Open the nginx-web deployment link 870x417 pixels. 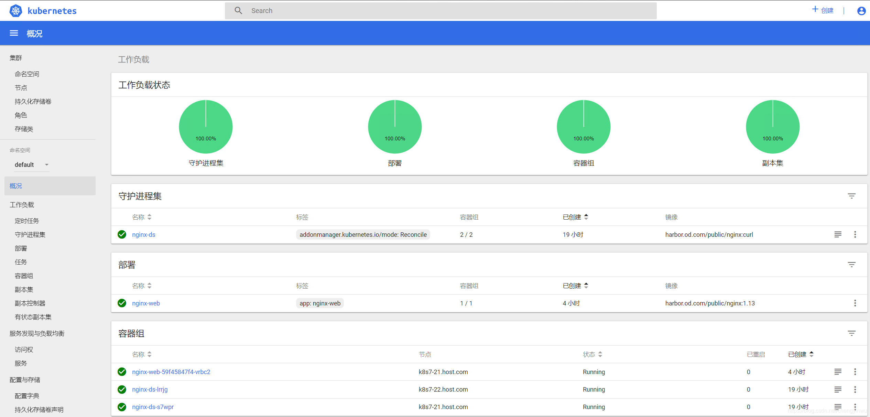146,303
